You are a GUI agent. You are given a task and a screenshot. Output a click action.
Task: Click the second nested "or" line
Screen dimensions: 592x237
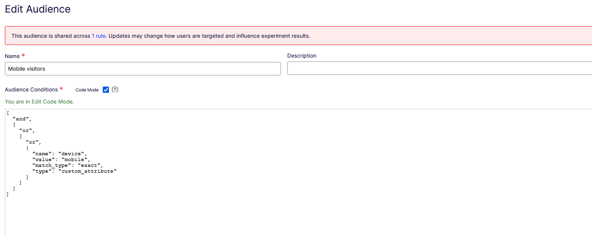pos(33,142)
